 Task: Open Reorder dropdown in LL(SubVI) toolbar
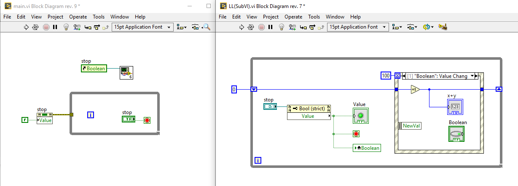428,27
